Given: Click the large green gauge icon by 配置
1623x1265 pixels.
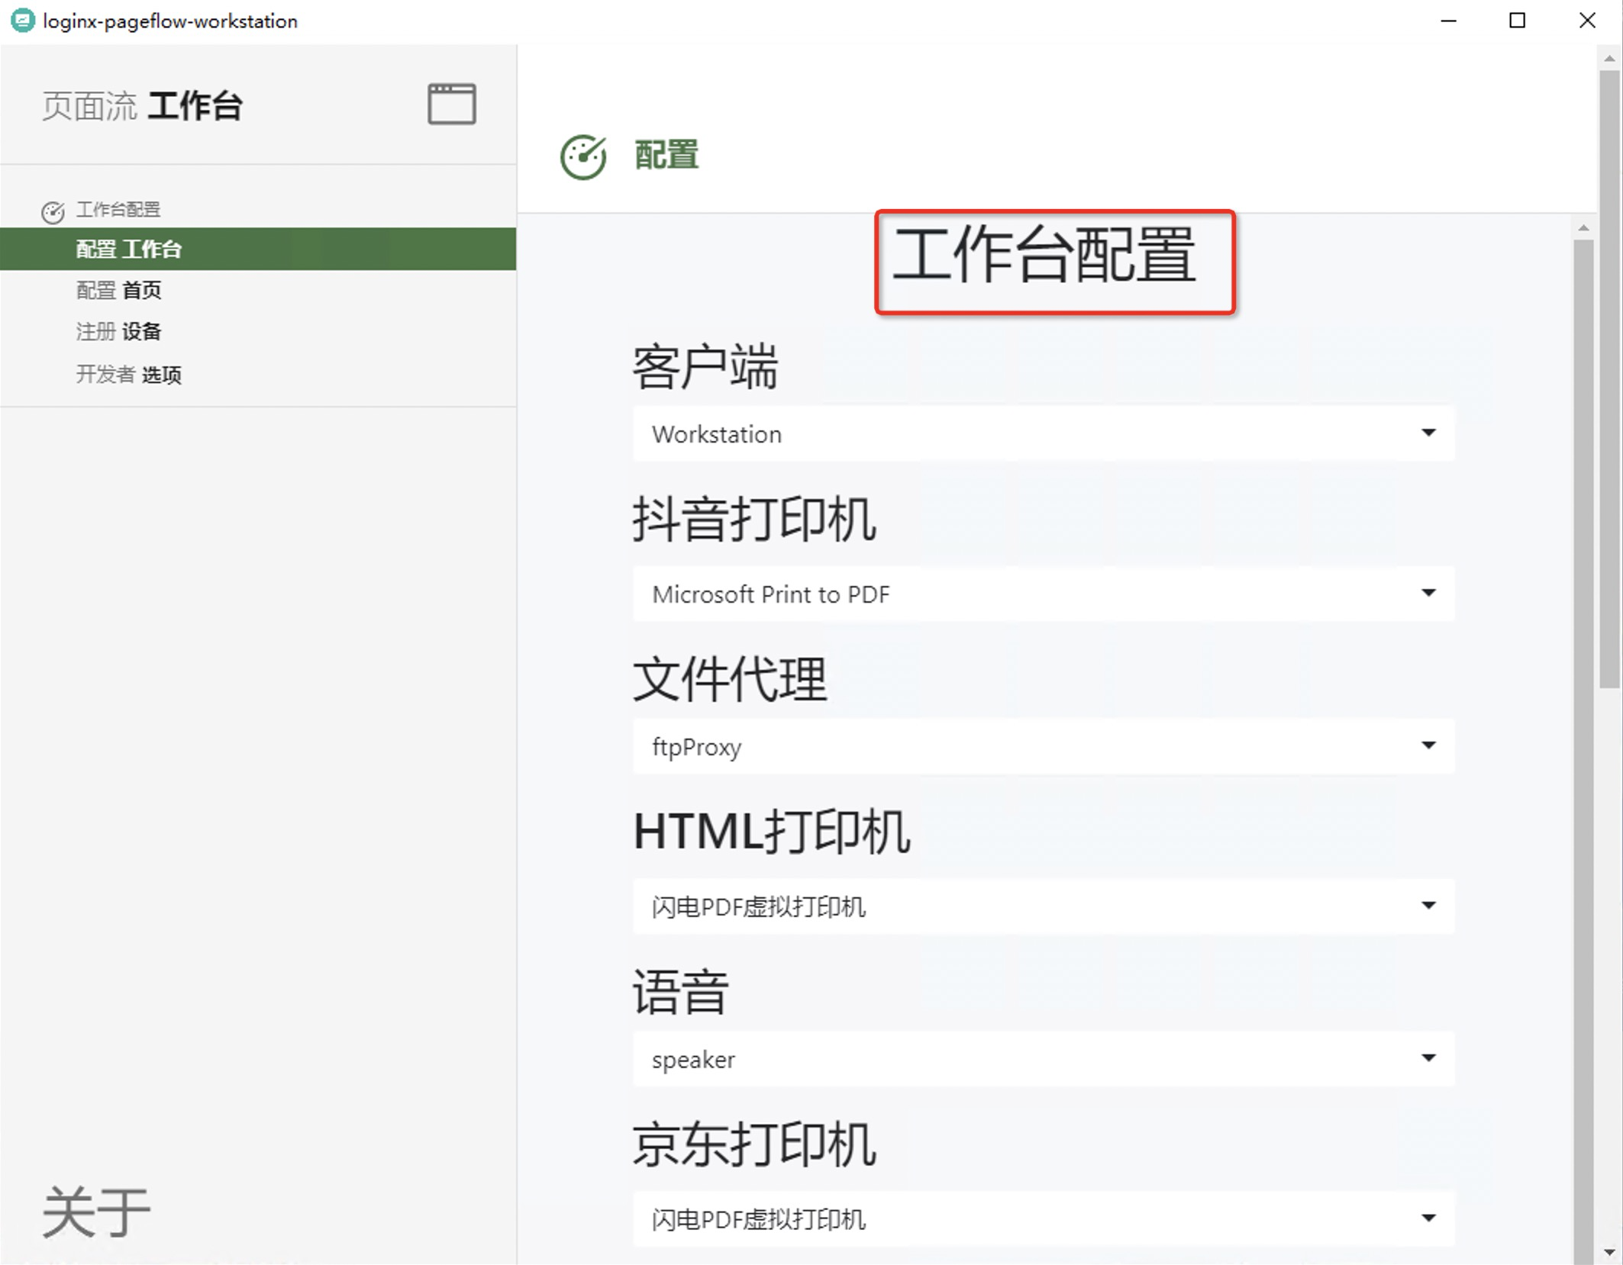Looking at the screenshot, I should [x=583, y=157].
